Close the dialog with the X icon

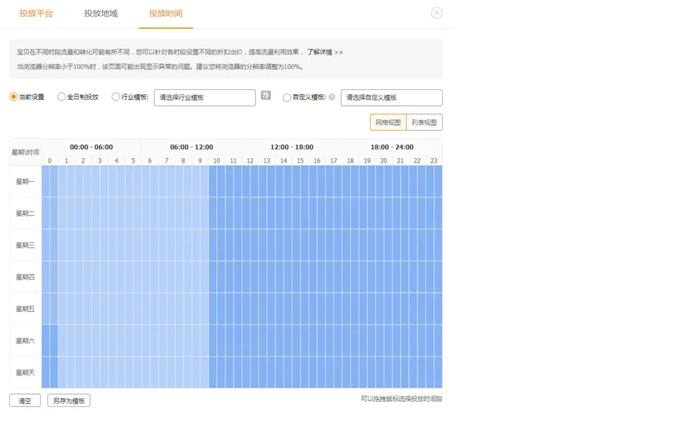tap(436, 13)
